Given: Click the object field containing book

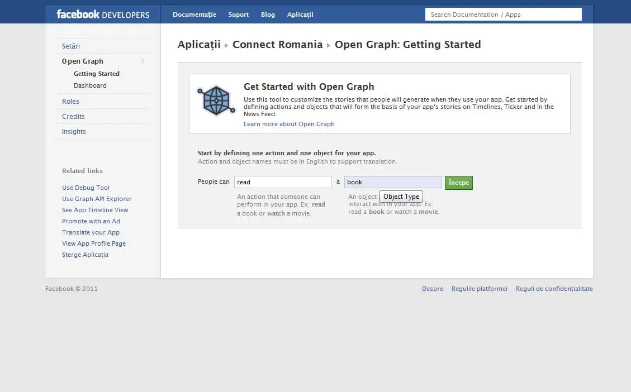Looking at the screenshot, I should [393, 181].
